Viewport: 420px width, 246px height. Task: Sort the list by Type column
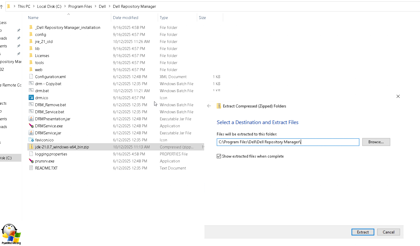coord(164,18)
